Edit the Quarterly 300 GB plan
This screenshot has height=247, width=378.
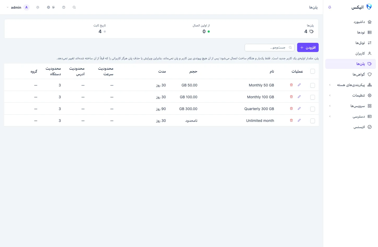299,109
